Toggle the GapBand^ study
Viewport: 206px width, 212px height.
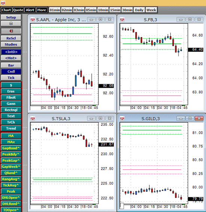(x=11, y=148)
